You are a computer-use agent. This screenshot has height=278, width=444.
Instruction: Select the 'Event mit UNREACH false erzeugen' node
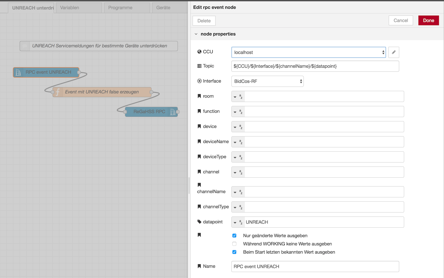(x=102, y=92)
